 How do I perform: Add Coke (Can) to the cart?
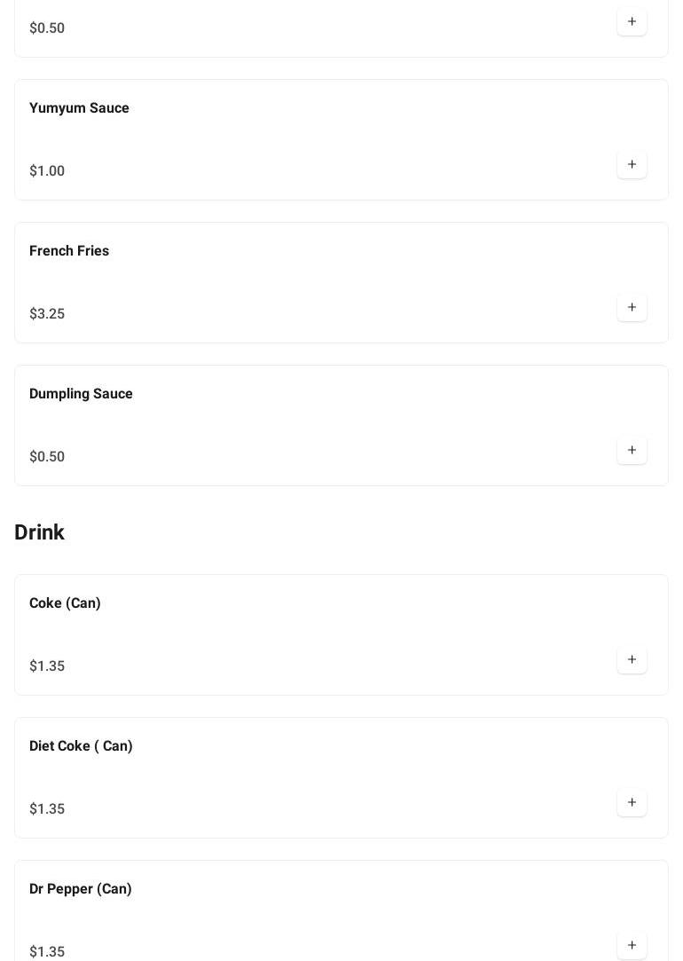point(632,660)
